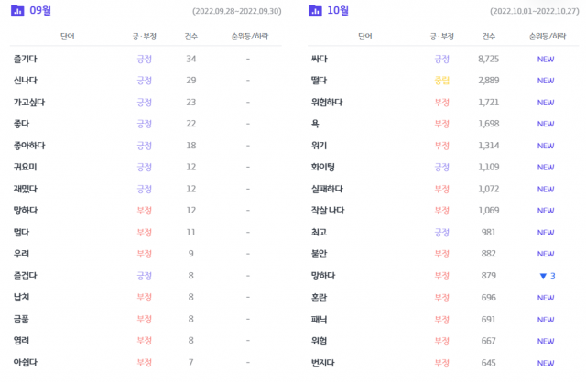Select the word 실패하다
This screenshot has width=586, height=382.
pos(327,189)
